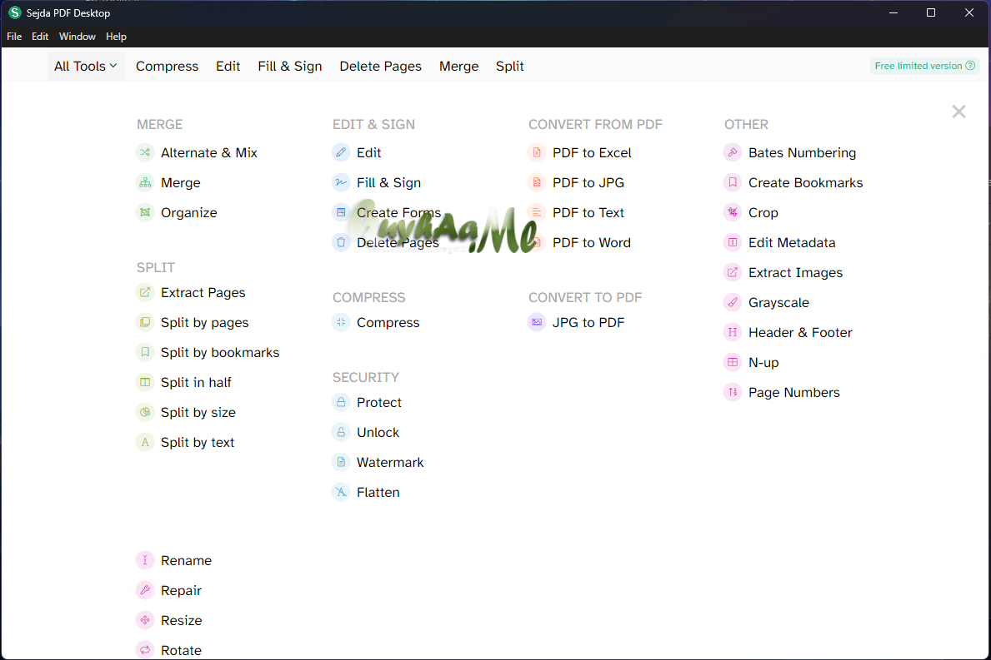Viewport: 991px width, 660px height.
Task: Open the Window menu
Action: coord(78,37)
